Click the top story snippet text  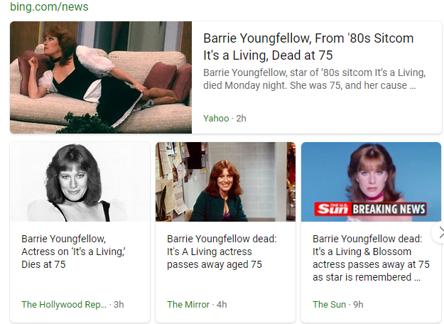tap(314, 79)
